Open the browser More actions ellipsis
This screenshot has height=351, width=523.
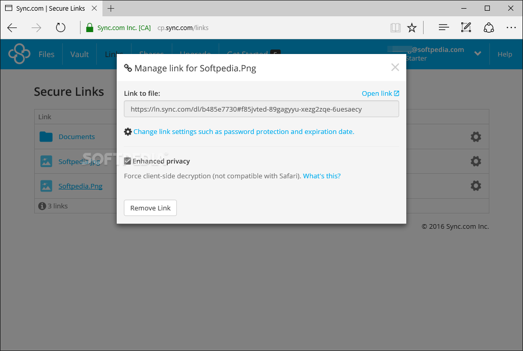pyautogui.click(x=511, y=28)
